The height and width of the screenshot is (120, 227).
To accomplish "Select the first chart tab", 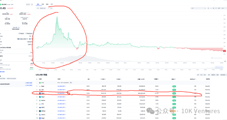I will (x=38, y=4).
